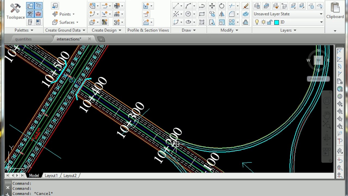Toggle the Settings tab button
The width and height of the screenshot is (348, 196).
point(38,6)
